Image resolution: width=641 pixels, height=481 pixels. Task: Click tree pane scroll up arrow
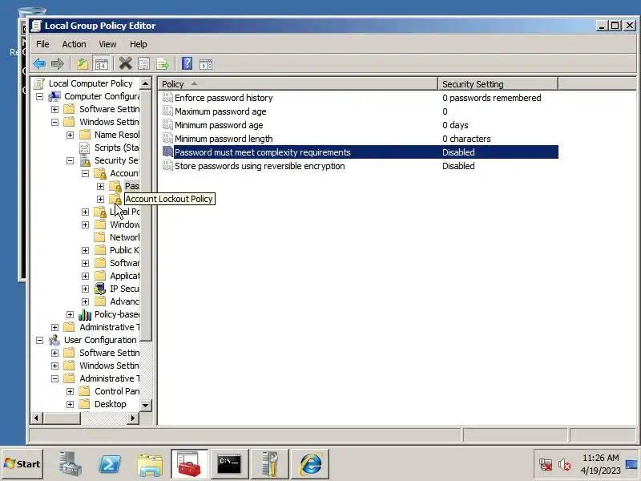146,83
